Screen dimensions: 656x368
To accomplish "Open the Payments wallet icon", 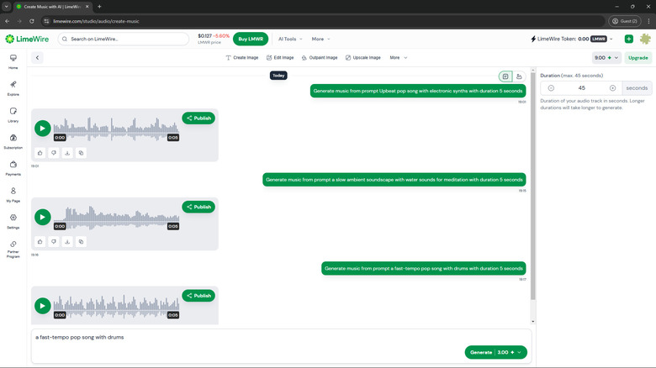I will (13, 167).
